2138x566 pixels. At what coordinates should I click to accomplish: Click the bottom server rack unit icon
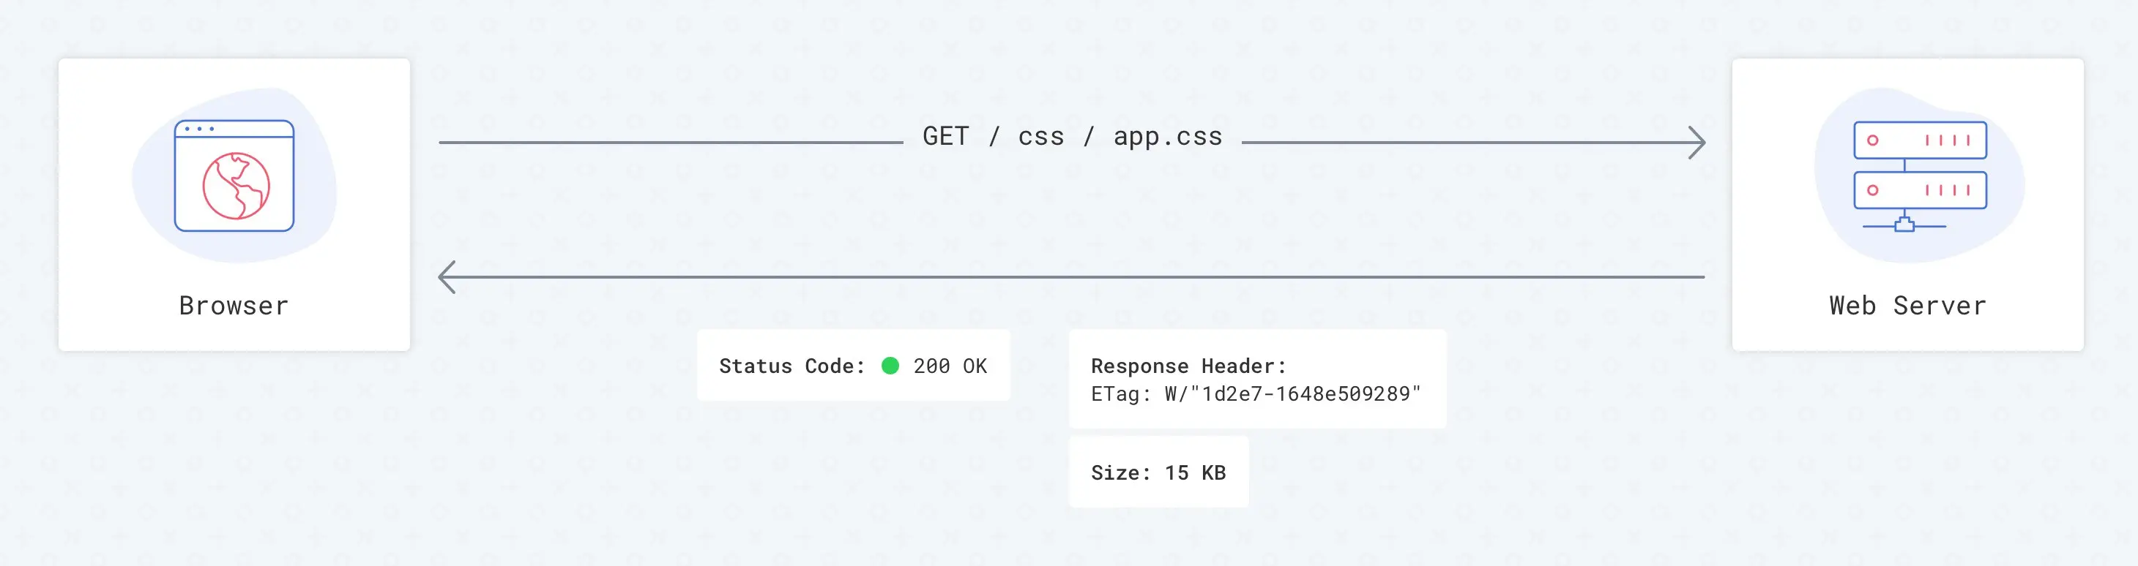(1920, 191)
